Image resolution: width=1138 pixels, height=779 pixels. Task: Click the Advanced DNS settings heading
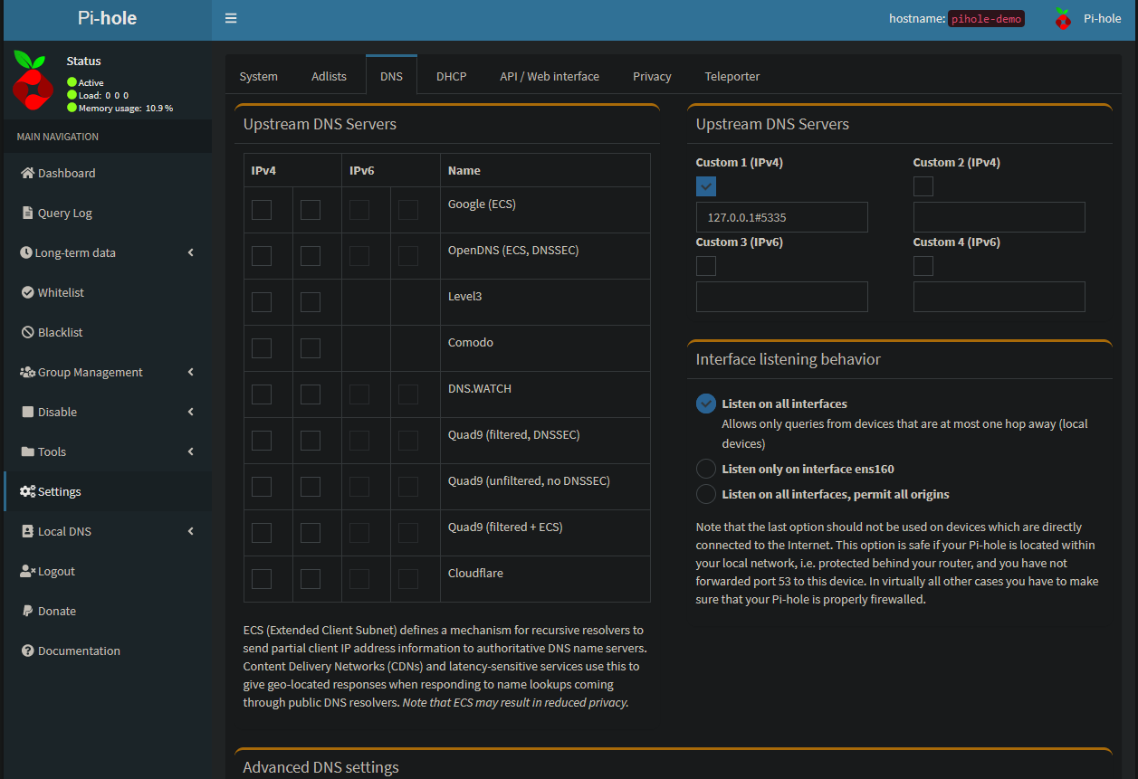tap(320, 767)
